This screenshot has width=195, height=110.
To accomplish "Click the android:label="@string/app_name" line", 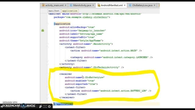I will 81,34.
